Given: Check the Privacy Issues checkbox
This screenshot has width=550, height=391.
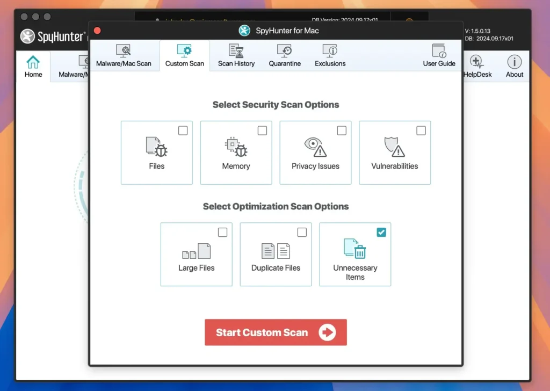Looking at the screenshot, I should [342, 131].
